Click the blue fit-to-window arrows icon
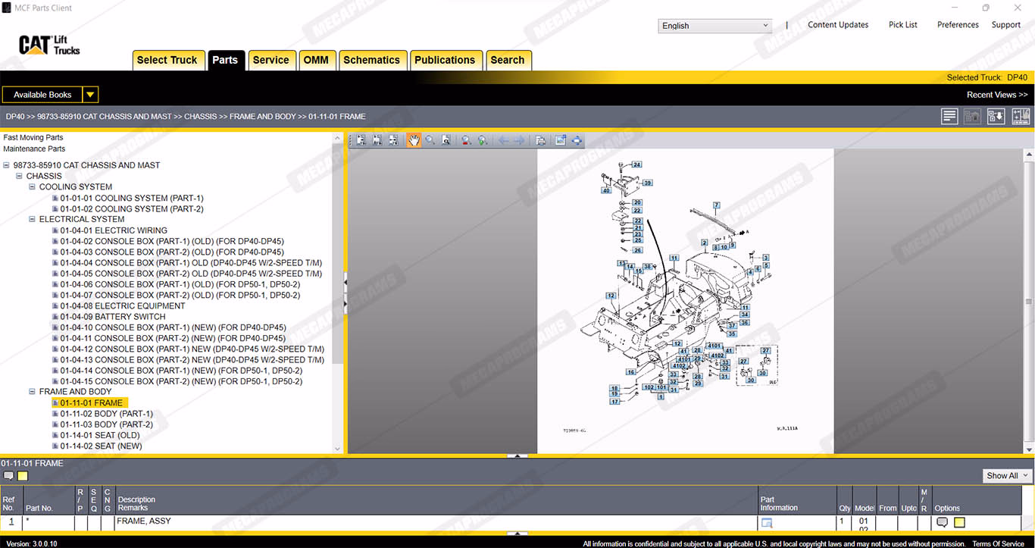The height and width of the screenshot is (548, 1035). pos(577,140)
